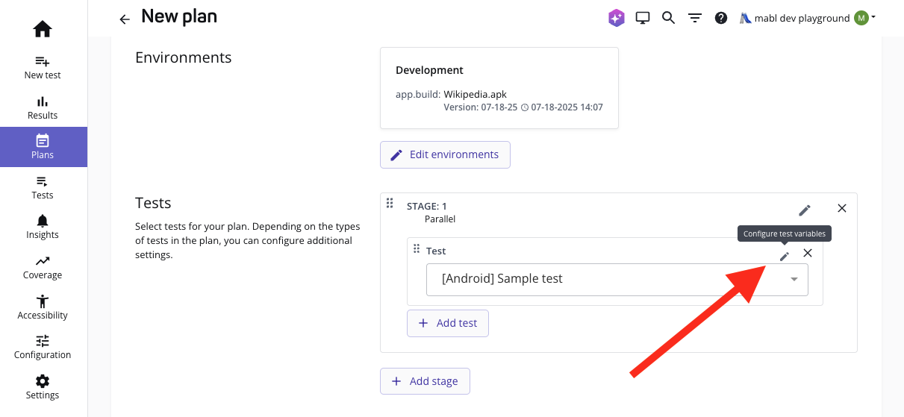
Task: Click the filter icon in the top bar
Action: [695, 18]
